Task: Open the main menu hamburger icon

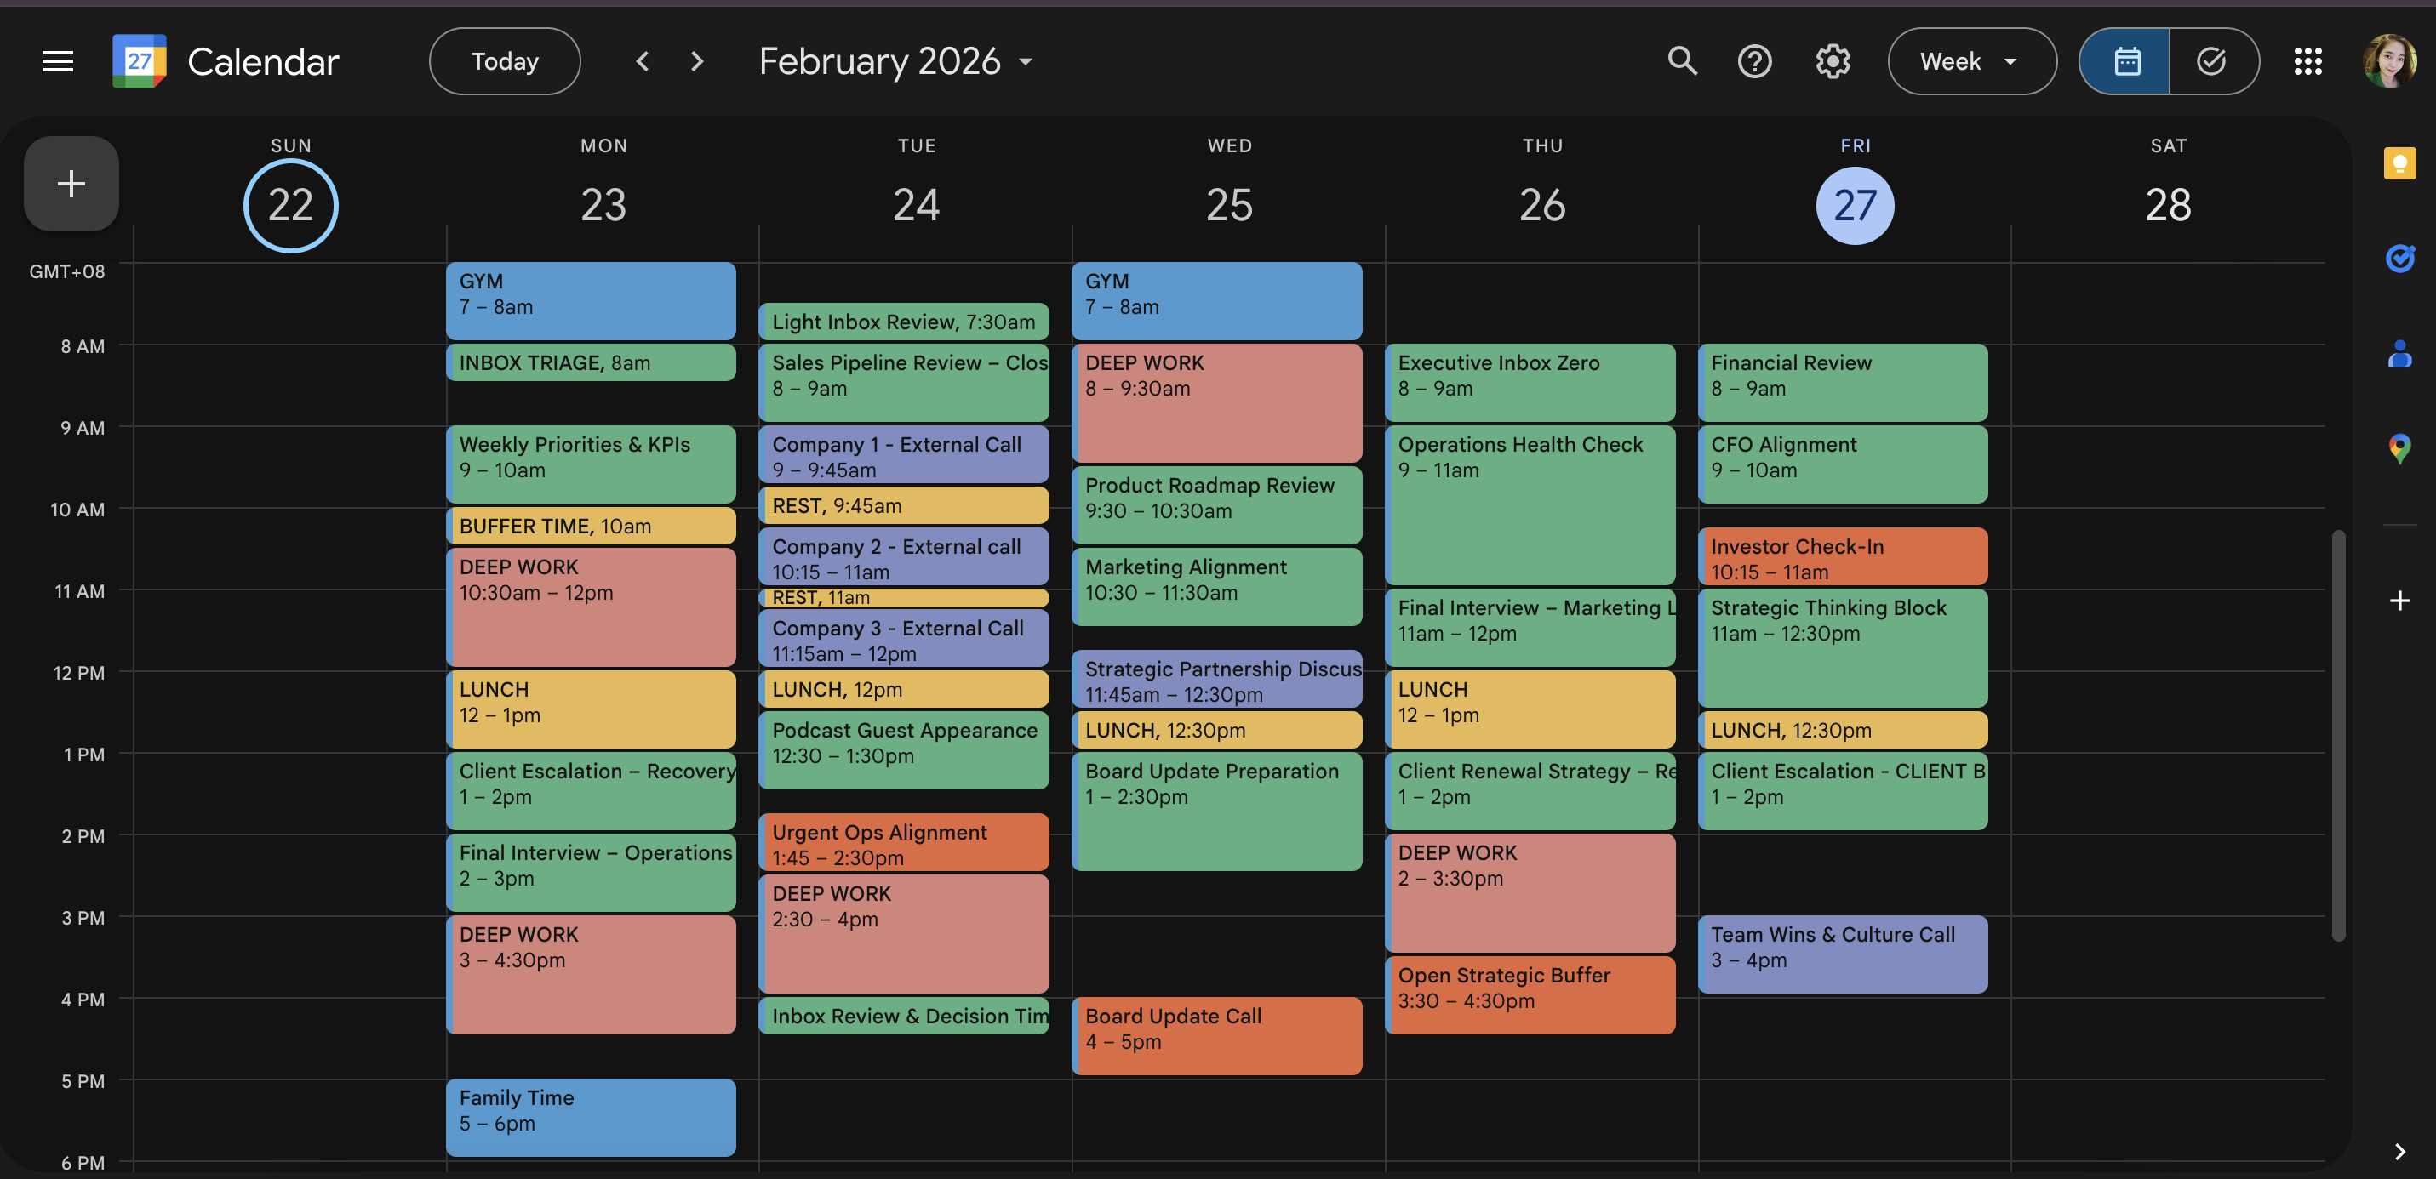Action: click(58, 61)
